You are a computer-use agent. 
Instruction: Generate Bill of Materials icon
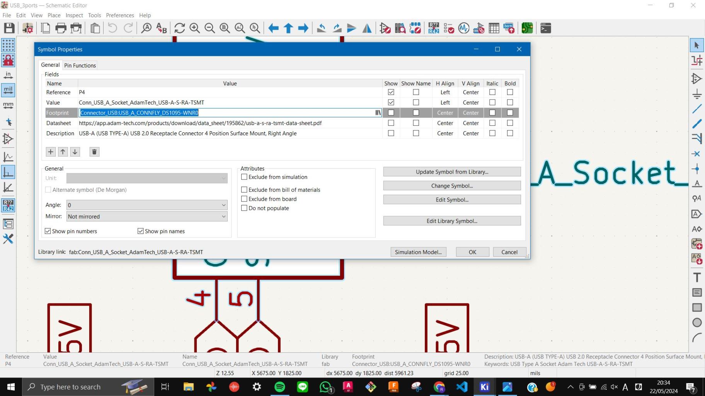click(x=509, y=28)
